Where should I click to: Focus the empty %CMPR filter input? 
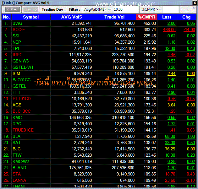tap(170, 9)
